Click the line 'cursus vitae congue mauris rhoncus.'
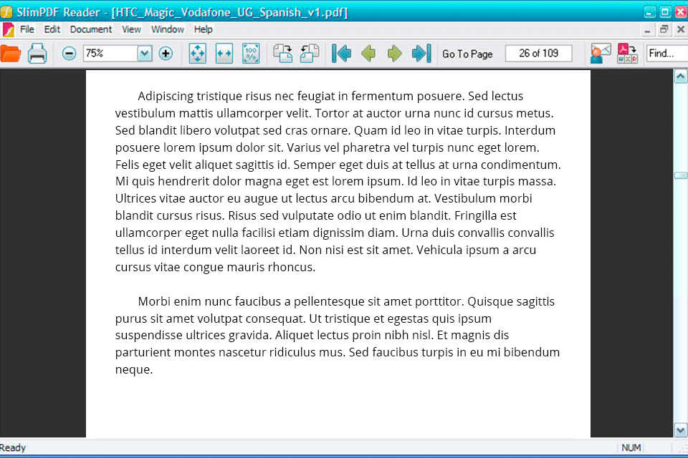 click(x=215, y=268)
